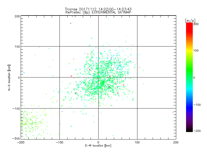Image resolution: width=207 pixels, height=155 pixels.
Task: Click the subtitle 'RwPretec (8p) EXPERIMENTAL SKYMAP'
Action: coord(98,12)
